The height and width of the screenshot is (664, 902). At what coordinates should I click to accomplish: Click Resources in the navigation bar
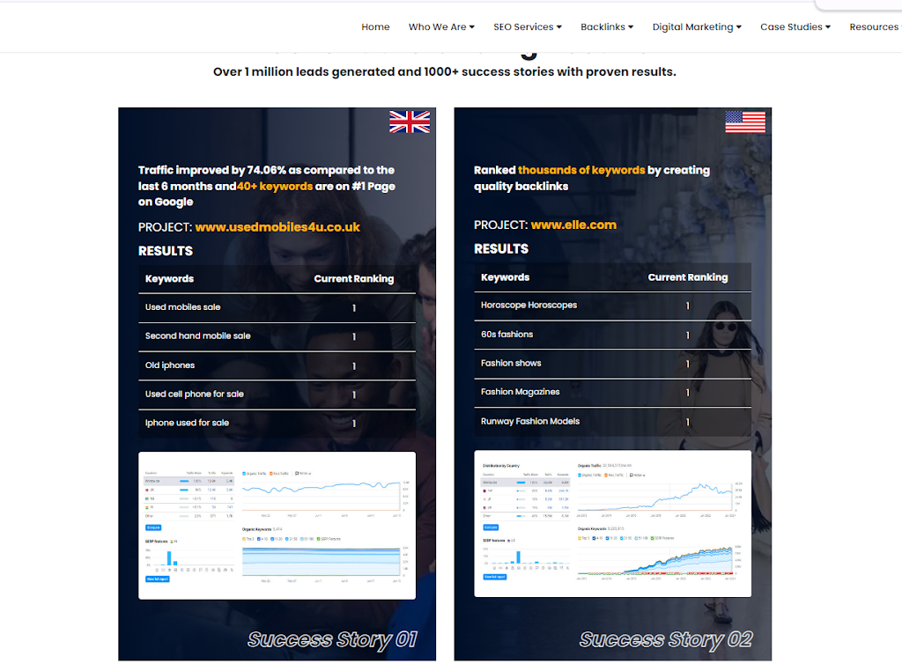click(874, 26)
